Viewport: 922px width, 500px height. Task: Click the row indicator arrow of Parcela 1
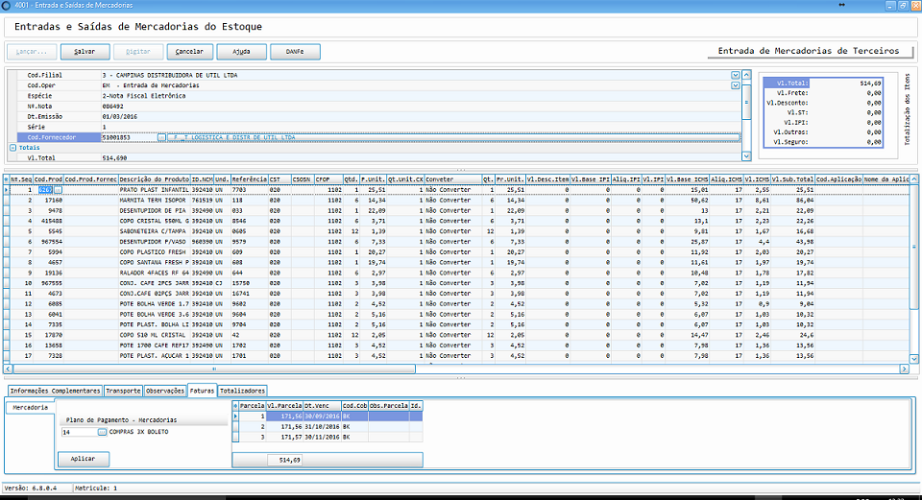(236, 416)
